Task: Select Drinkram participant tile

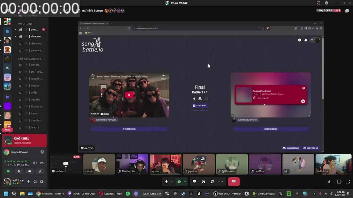Action: (232, 164)
